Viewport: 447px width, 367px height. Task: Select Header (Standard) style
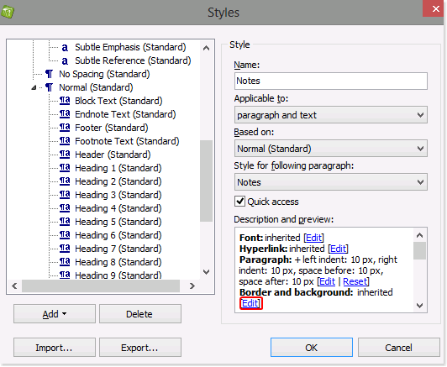tap(113, 155)
